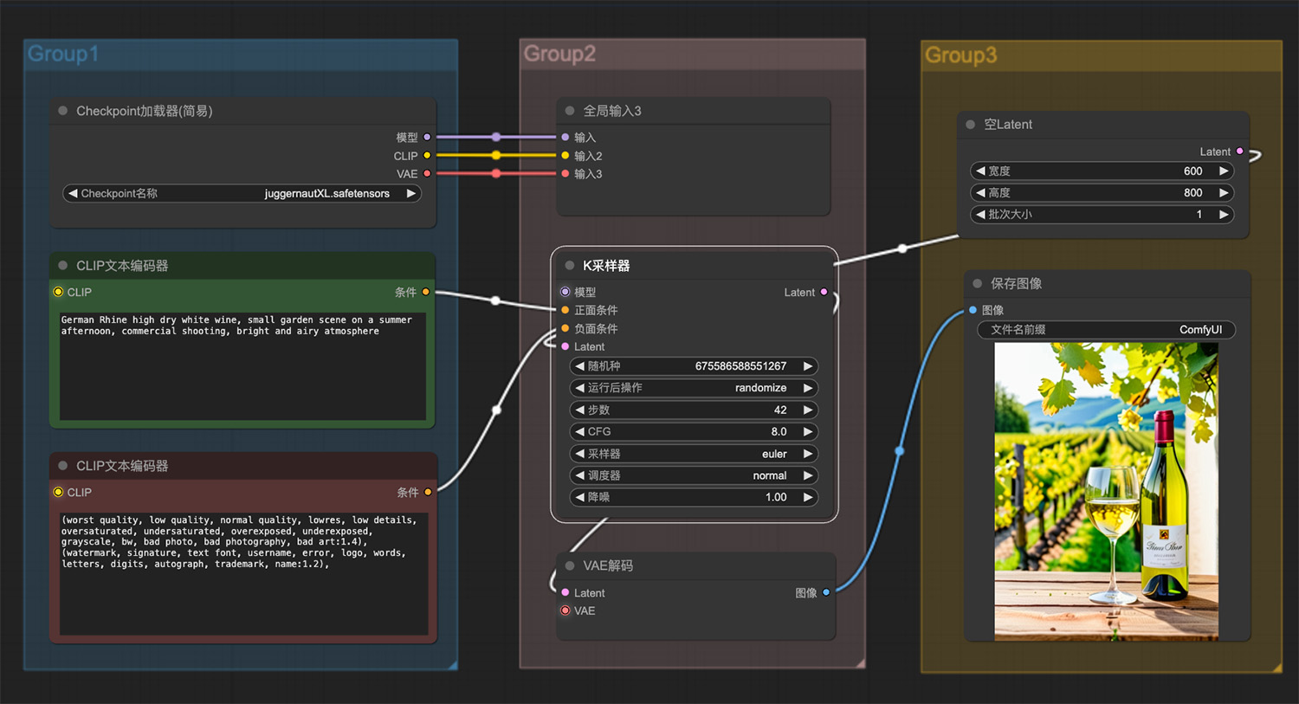
Task: Increase CFG value with right arrow
Action: pyautogui.click(x=808, y=431)
